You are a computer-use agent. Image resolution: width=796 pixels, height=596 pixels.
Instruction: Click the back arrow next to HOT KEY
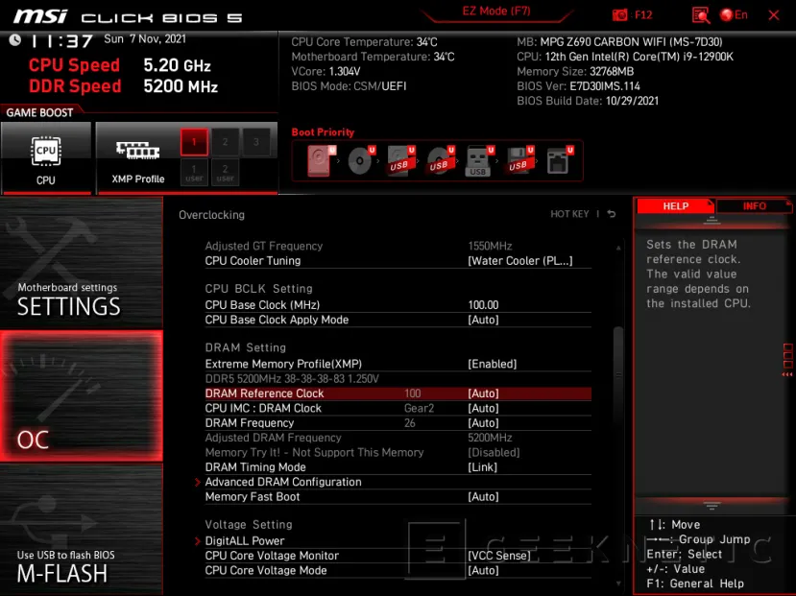tap(612, 214)
